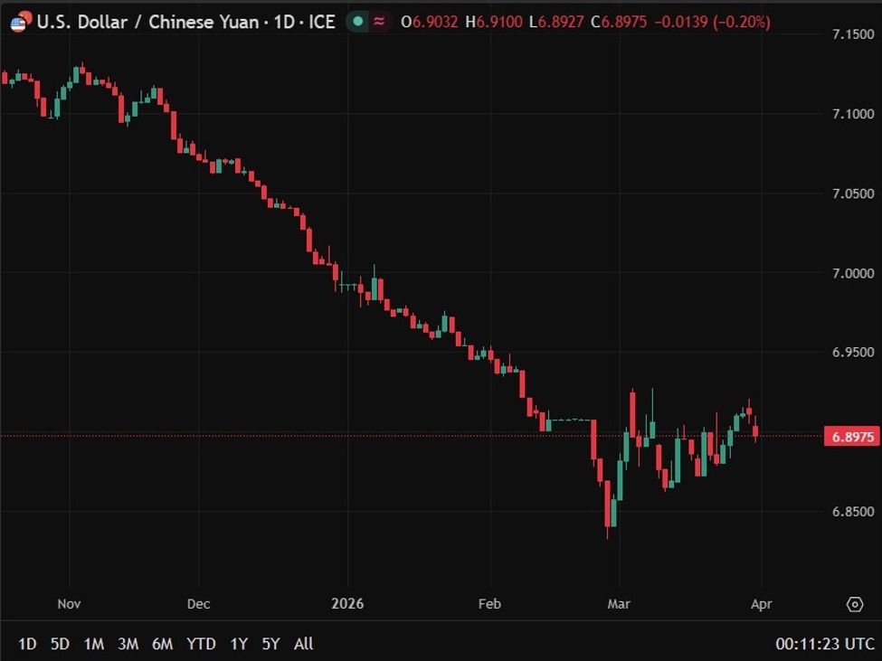Select the 1D timeframe button
Screen dimensions: 882x661
pyautogui.click(x=26, y=644)
